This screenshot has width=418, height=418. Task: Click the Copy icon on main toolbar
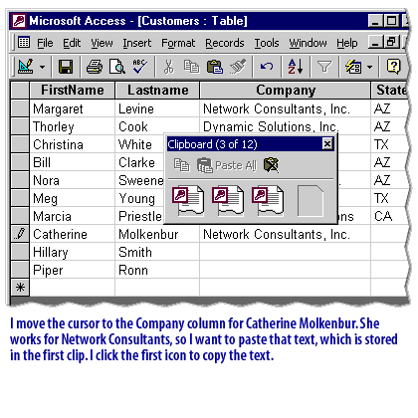[191, 67]
